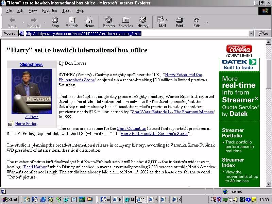Click the taskbar clock showing 10:30
This screenshot has width=272, height=204.
[264, 200]
